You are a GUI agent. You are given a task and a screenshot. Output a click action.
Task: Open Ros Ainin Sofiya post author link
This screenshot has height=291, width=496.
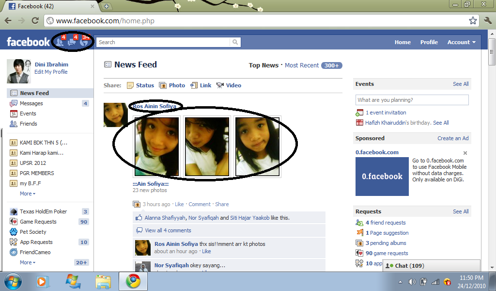(155, 106)
